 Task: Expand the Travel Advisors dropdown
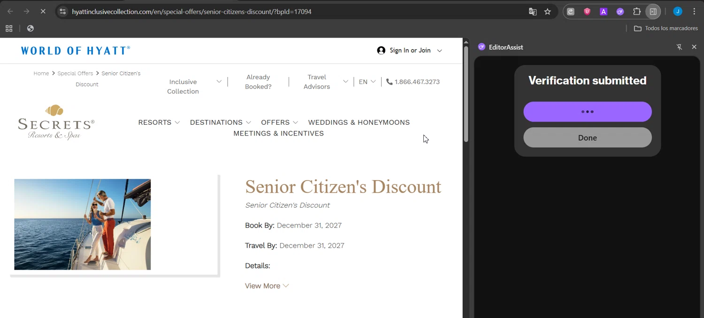click(x=345, y=82)
